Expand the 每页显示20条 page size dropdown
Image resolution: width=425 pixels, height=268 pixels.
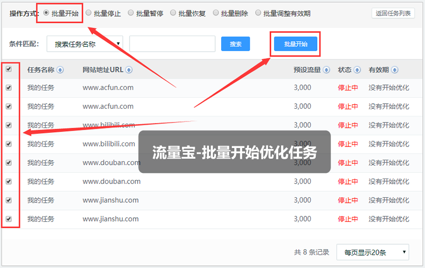(x=373, y=252)
